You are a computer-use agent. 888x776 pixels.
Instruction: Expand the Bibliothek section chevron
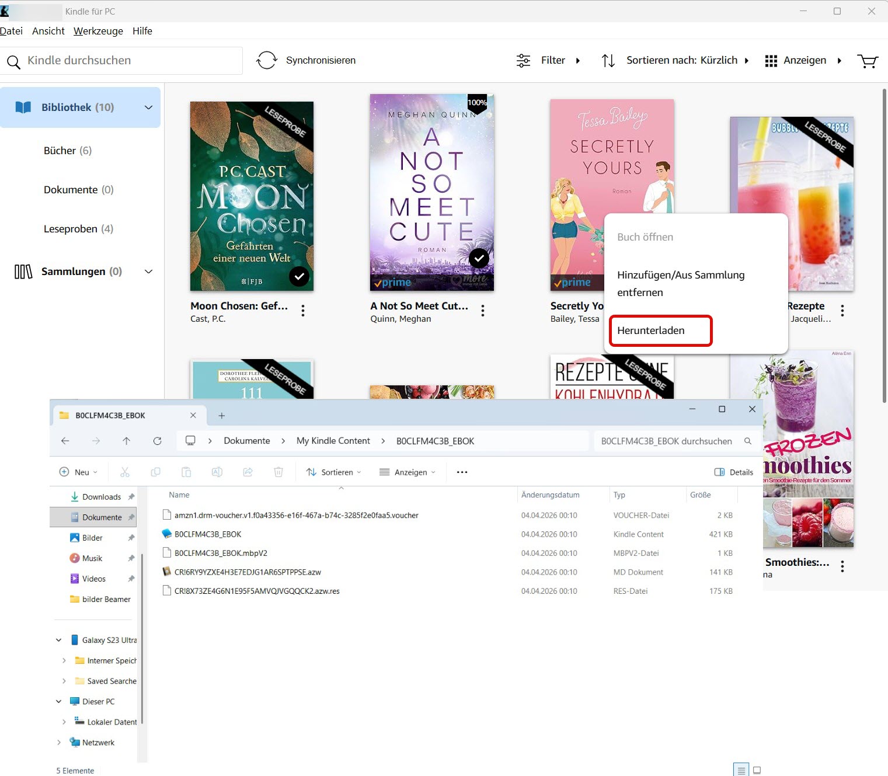point(148,107)
